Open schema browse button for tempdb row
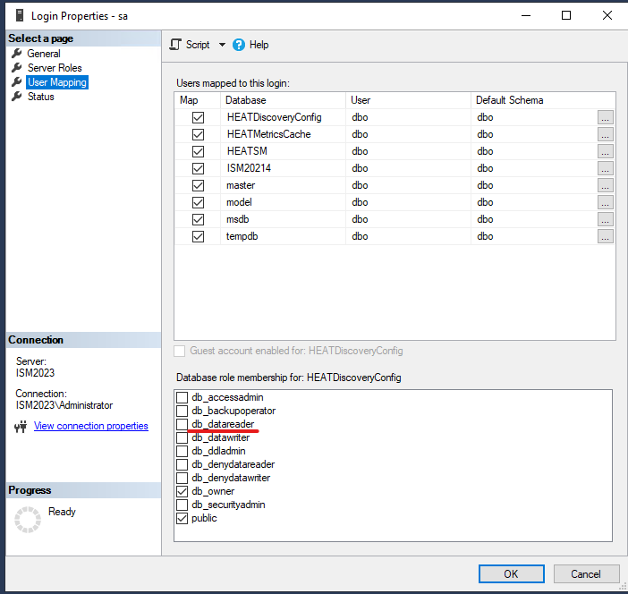 point(606,236)
